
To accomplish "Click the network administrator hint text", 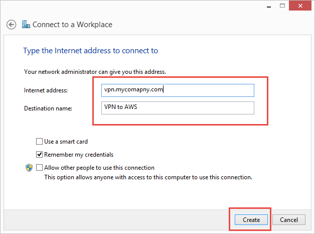I will tap(95, 72).
